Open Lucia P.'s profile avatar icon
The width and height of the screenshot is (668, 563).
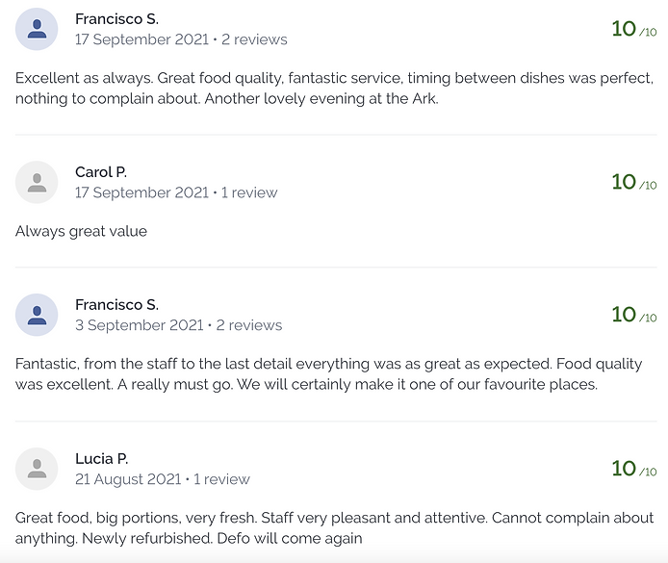tap(37, 469)
